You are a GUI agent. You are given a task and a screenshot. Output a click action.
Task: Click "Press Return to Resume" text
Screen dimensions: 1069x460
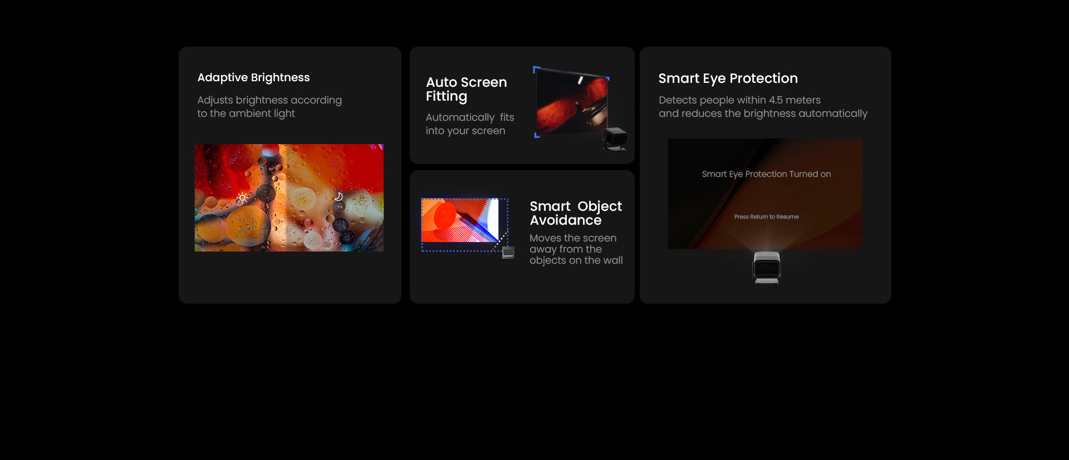(x=766, y=217)
